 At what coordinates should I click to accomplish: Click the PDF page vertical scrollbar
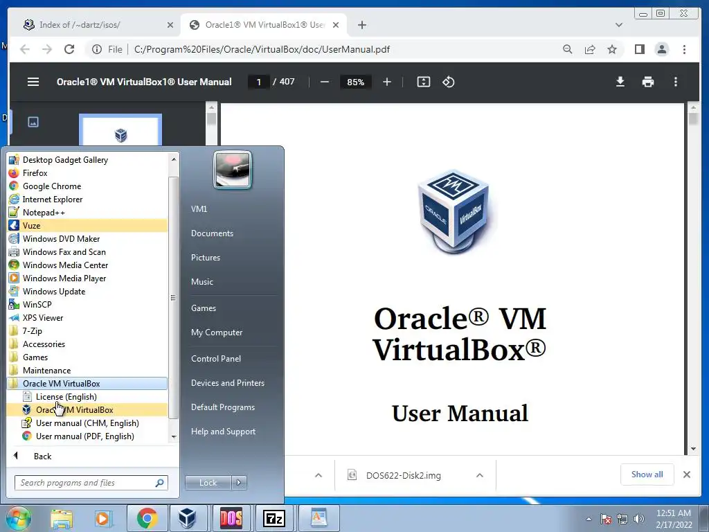pos(693,119)
